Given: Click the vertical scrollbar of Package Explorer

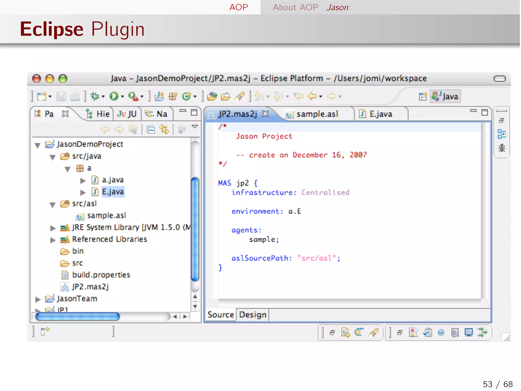Looking at the screenshot, I should coord(195,229).
